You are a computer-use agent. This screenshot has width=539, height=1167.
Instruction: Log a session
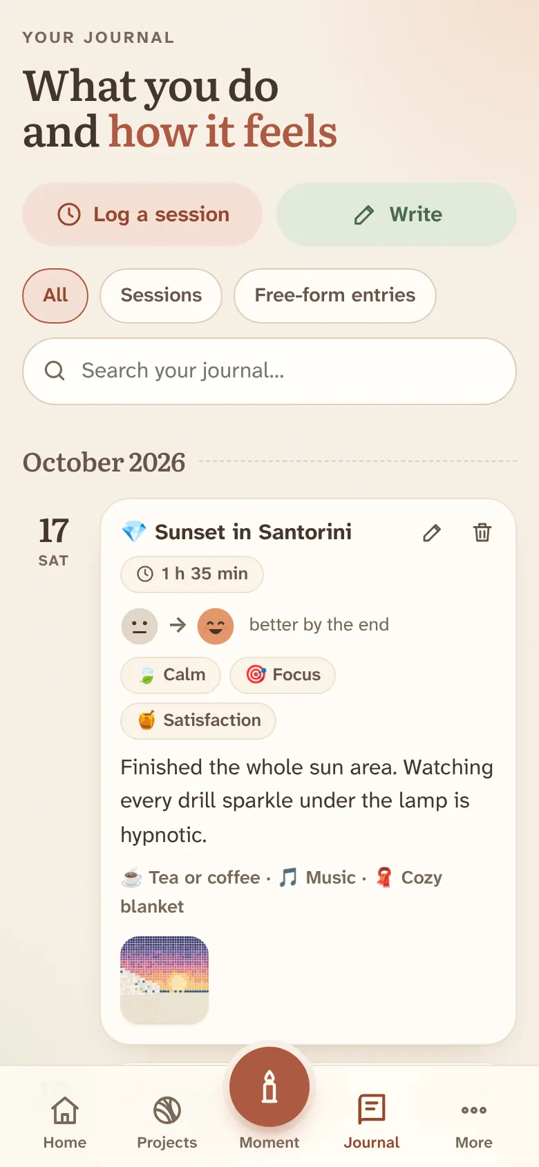tap(142, 214)
